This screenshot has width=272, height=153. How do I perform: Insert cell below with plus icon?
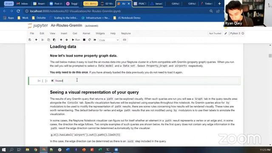36,40
